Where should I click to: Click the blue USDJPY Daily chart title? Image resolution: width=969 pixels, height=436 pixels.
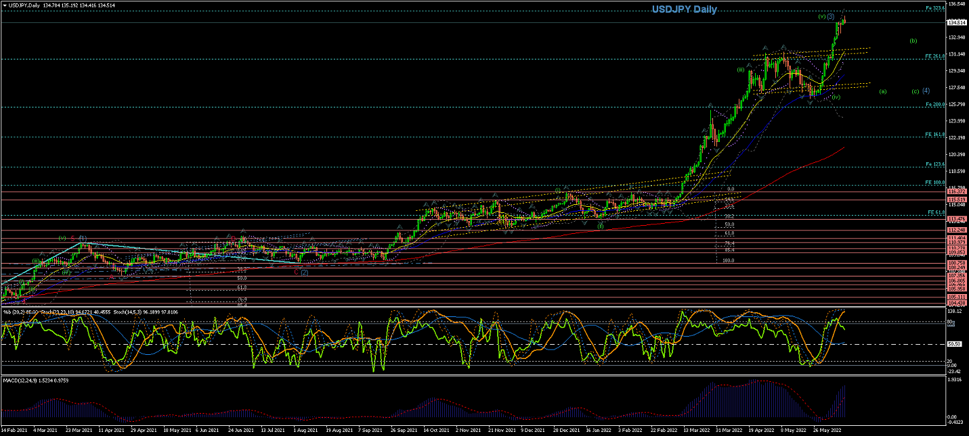tap(684, 9)
